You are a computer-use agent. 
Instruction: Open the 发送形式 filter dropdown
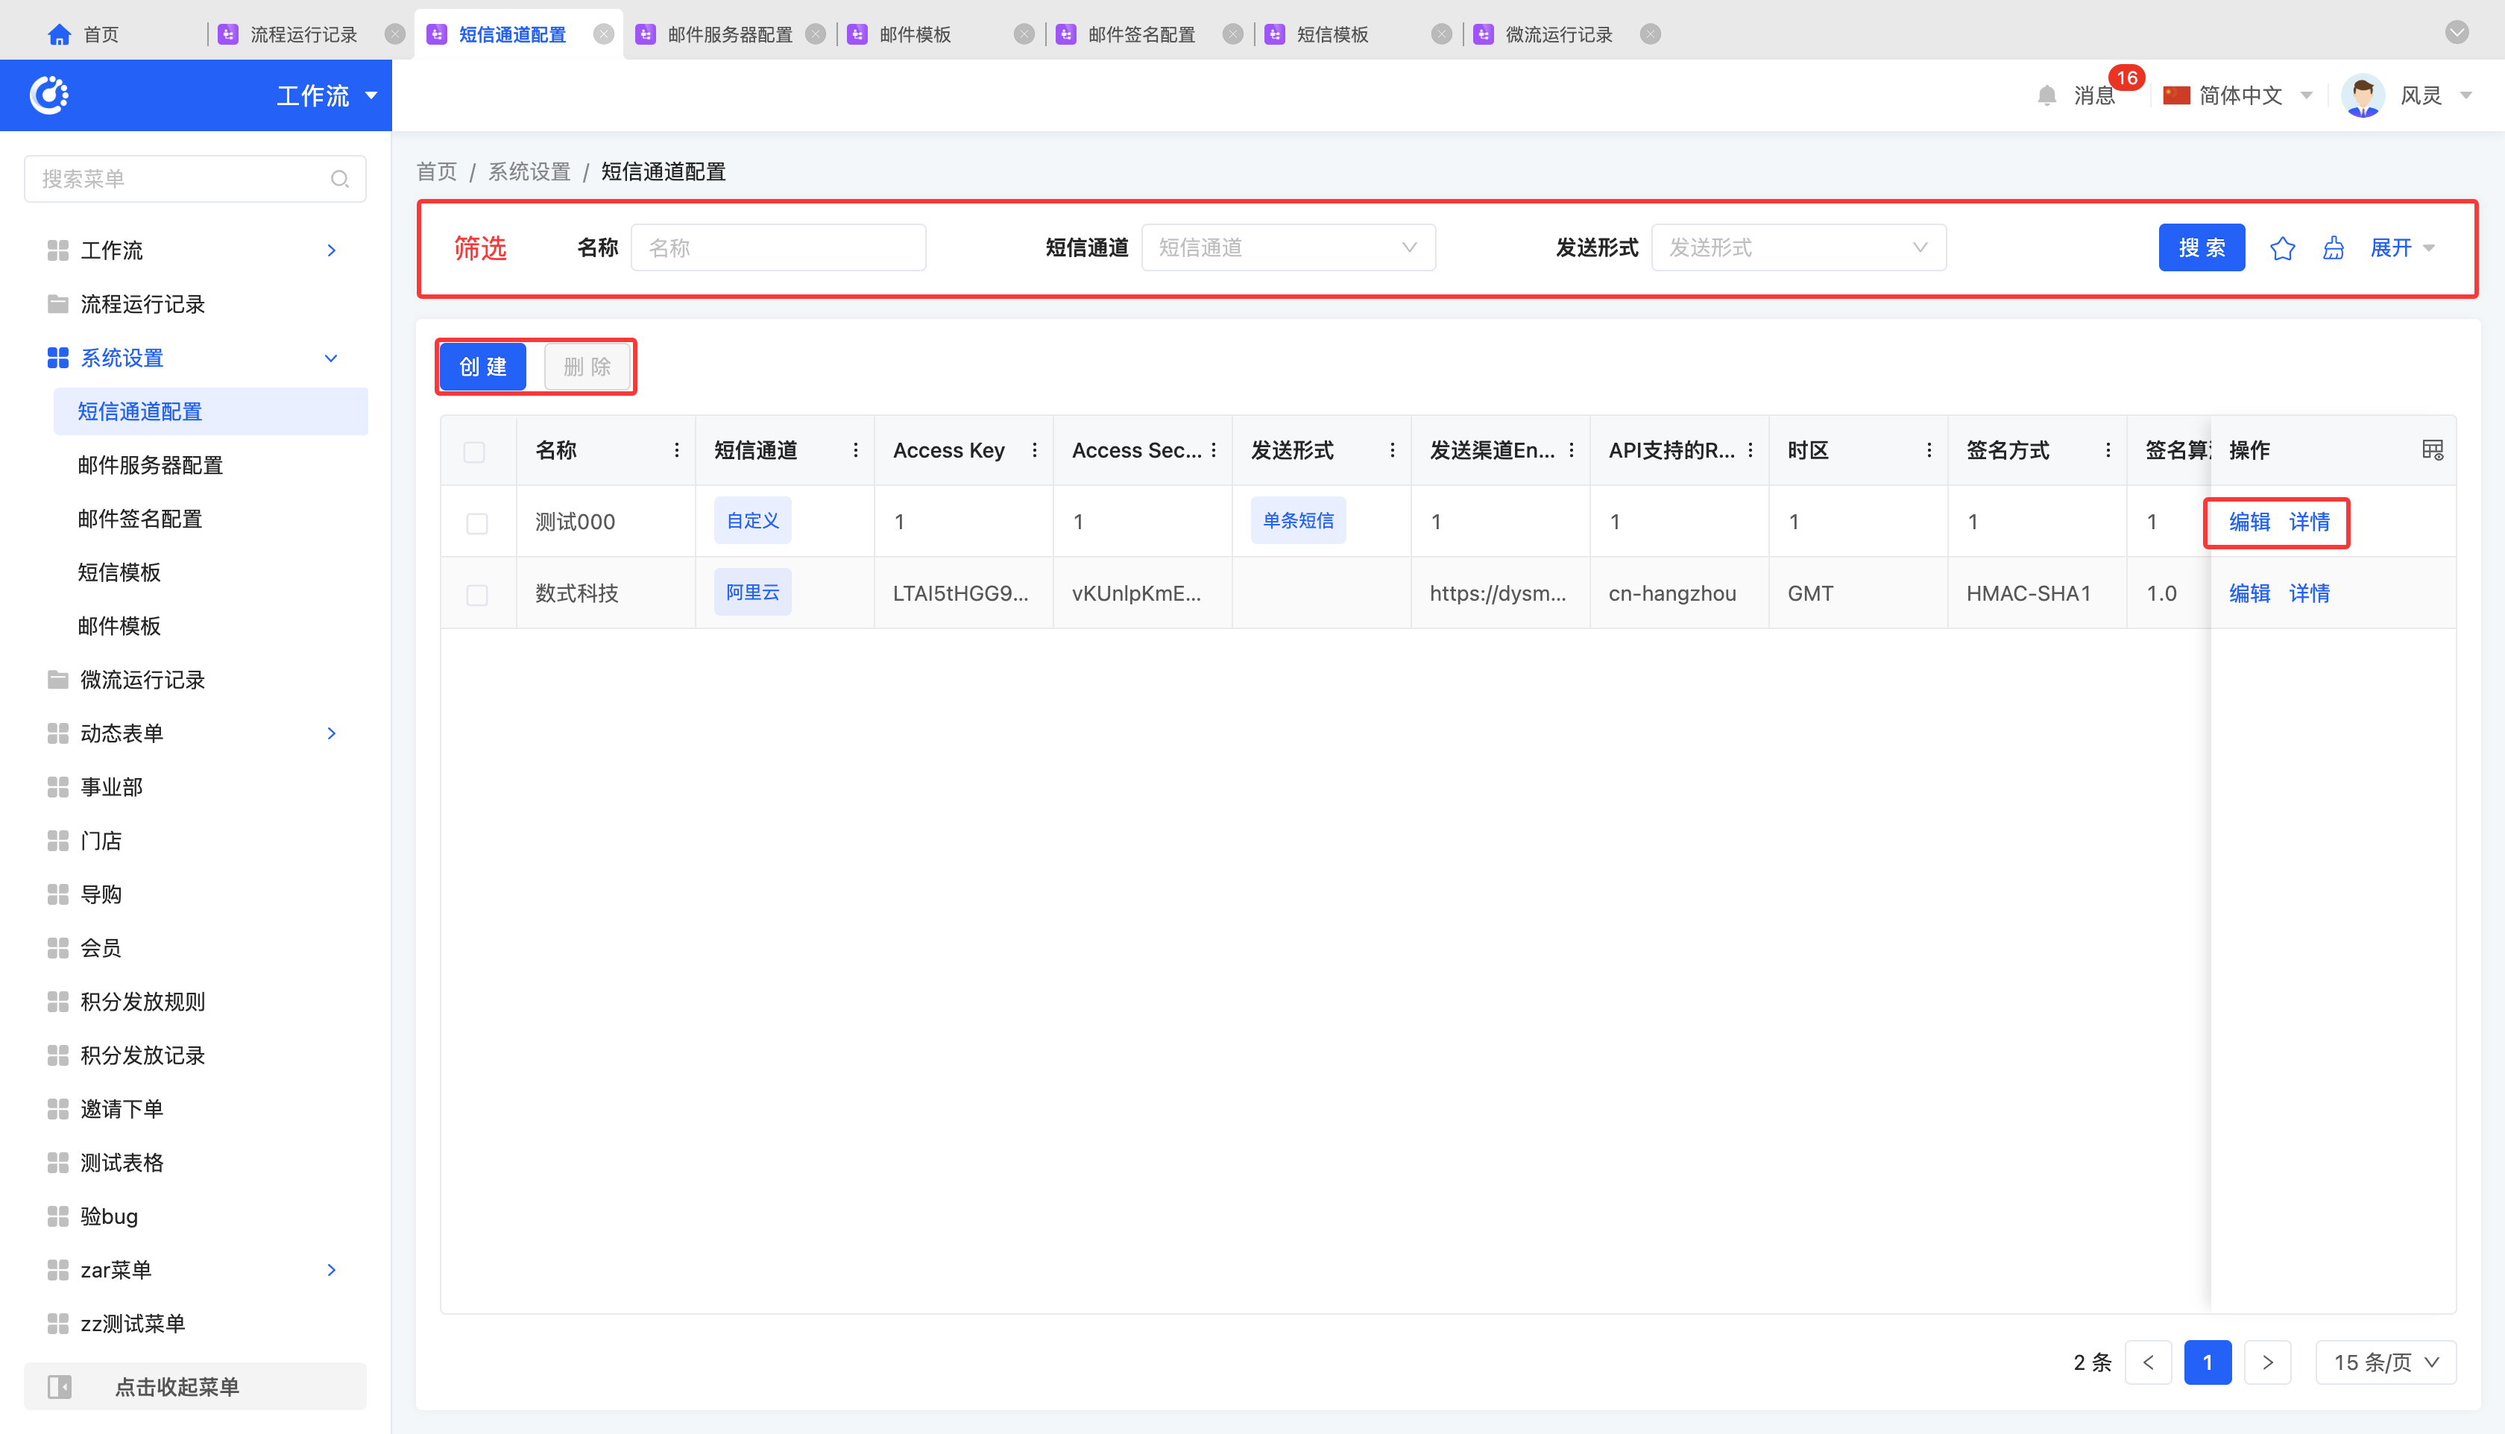[1797, 248]
